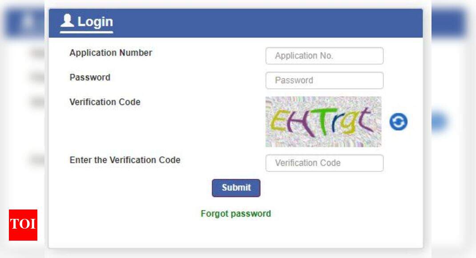Click the blank white area below Forgot password
476x258 pixels.
[x=236, y=234]
